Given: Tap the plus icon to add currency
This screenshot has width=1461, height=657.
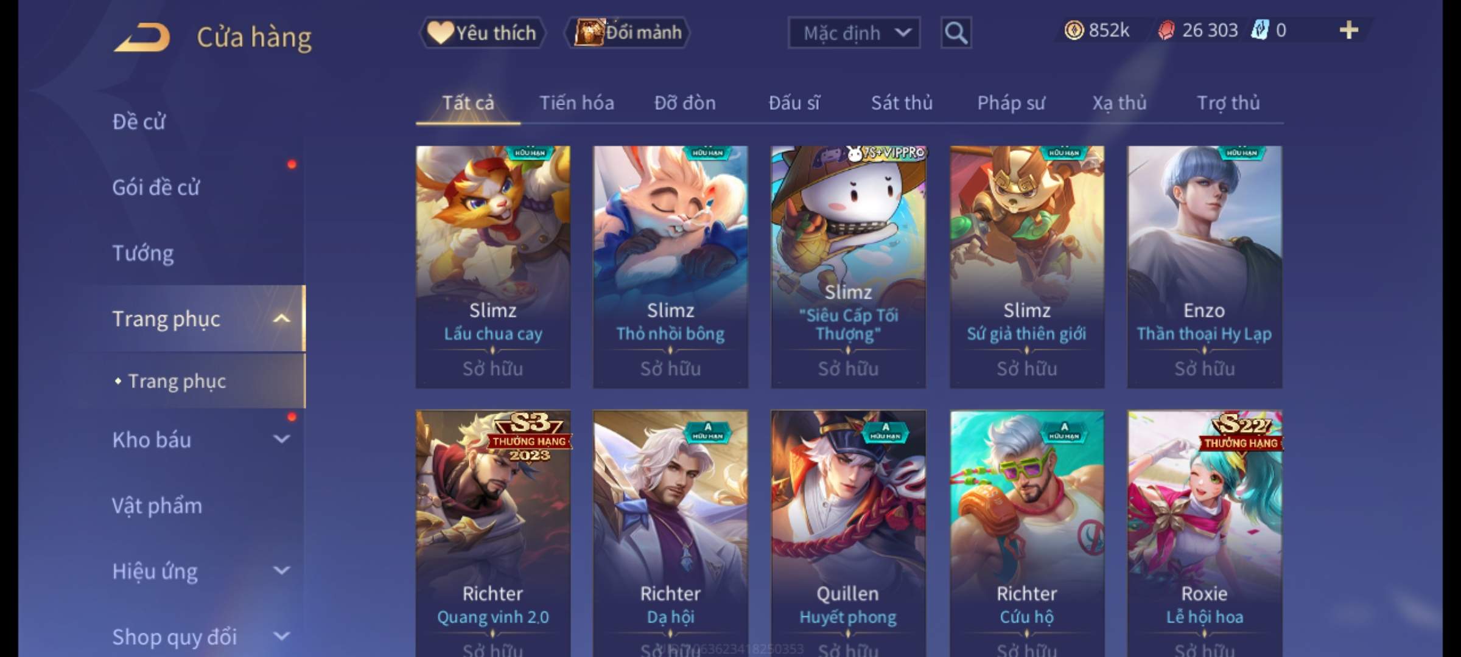Looking at the screenshot, I should coord(1349,30).
